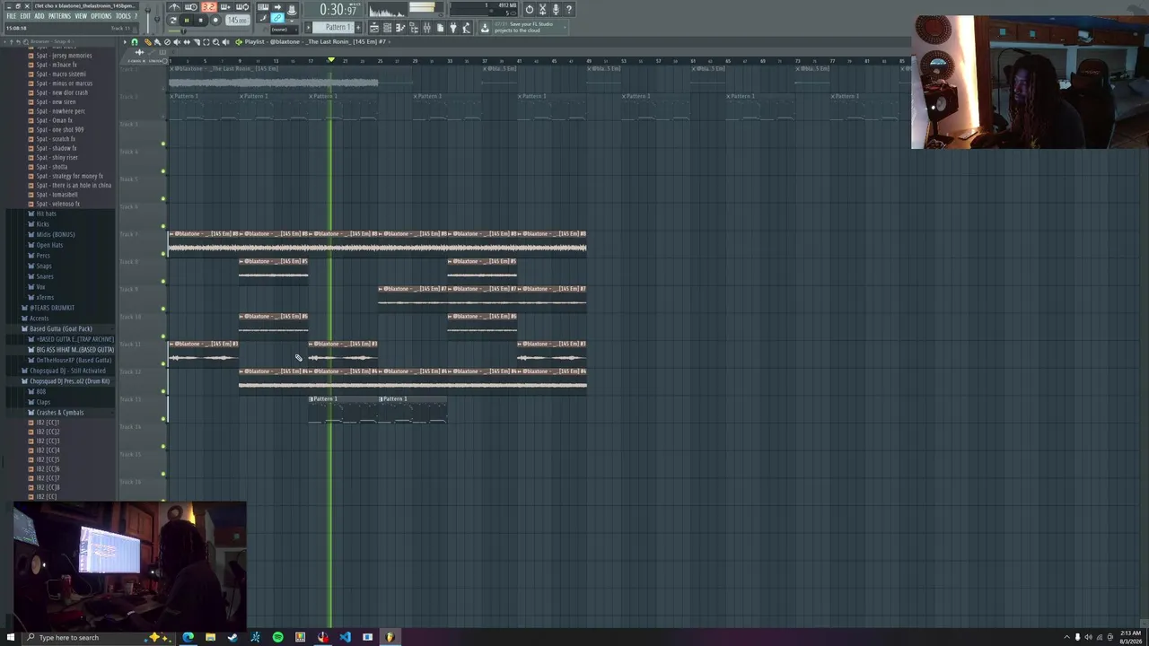Open the playlist view icon

click(x=374, y=28)
